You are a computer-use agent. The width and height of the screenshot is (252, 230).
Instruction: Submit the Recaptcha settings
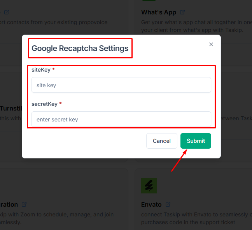pyautogui.click(x=196, y=141)
